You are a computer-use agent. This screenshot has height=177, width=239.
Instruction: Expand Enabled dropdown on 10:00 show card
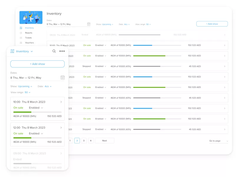click(36, 108)
